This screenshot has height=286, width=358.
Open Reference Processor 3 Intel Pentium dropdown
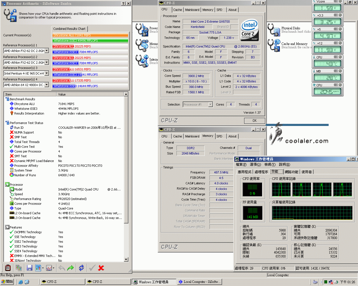(47, 73)
